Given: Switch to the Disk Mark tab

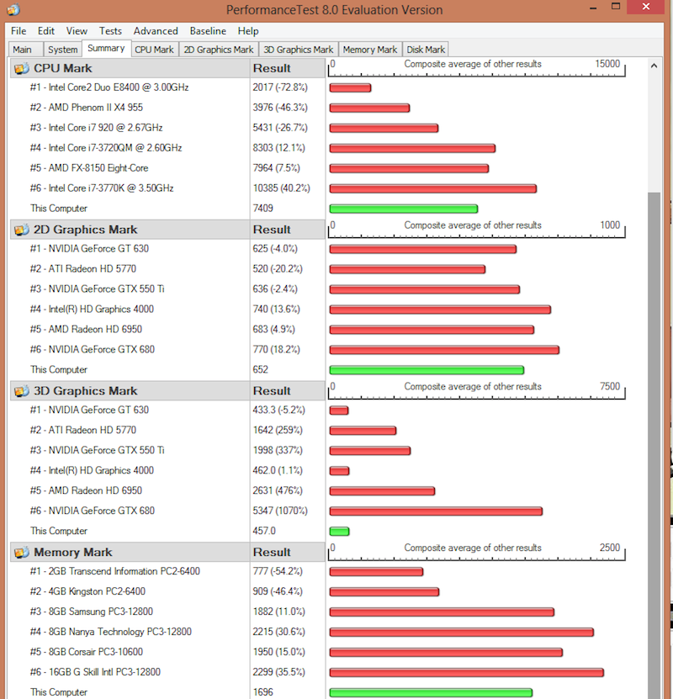Looking at the screenshot, I should [x=426, y=50].
